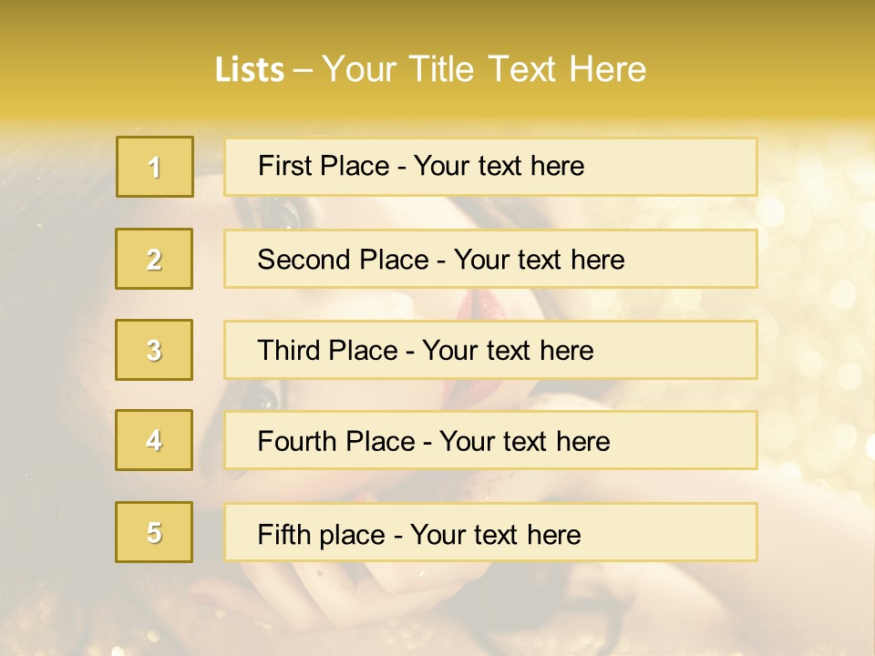875x656 pixels.
Task: Click Your Title Text Here in heading
Action: point(483,69)
